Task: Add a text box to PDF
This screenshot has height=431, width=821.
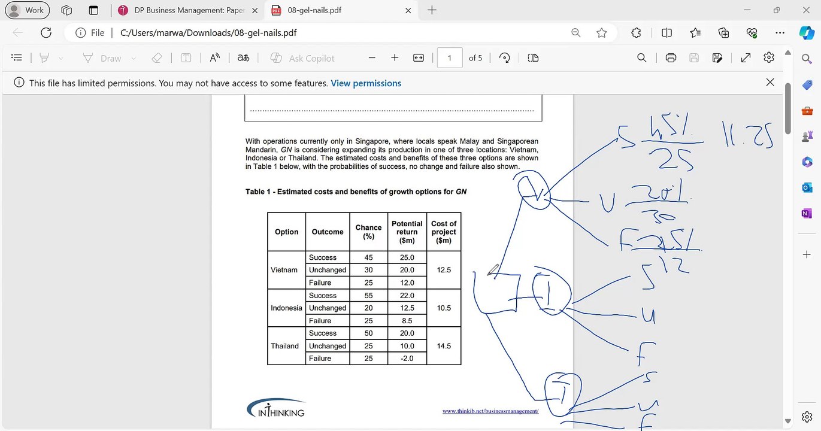Action: click(186, 58)
